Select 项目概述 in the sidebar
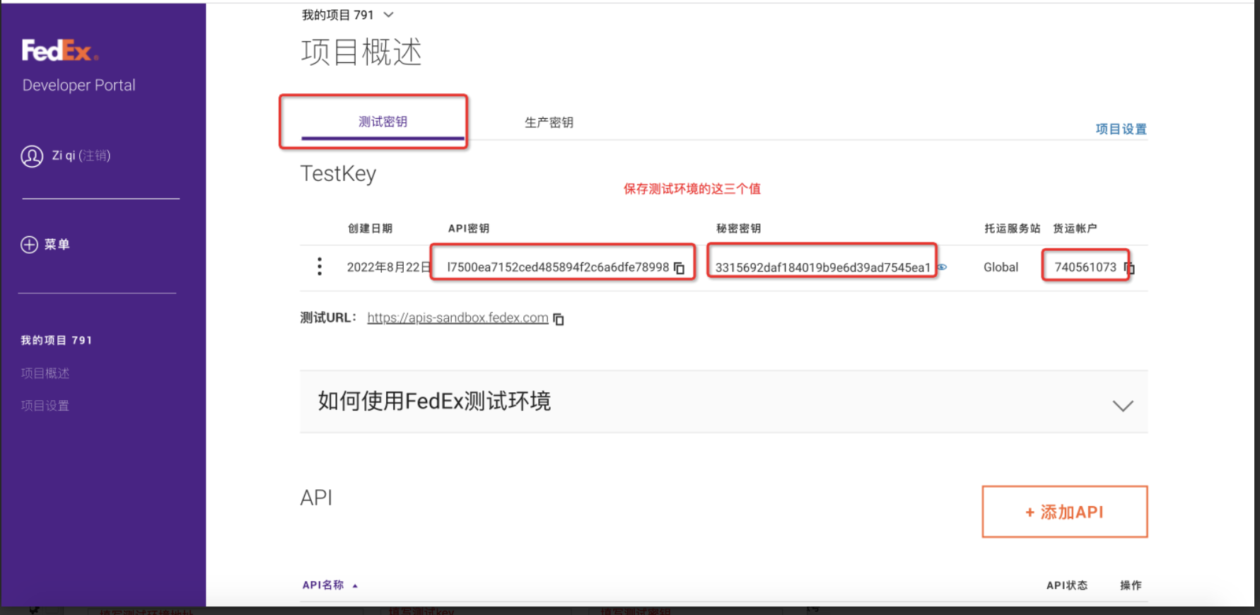1260x615 pixels. coord(45,373)
